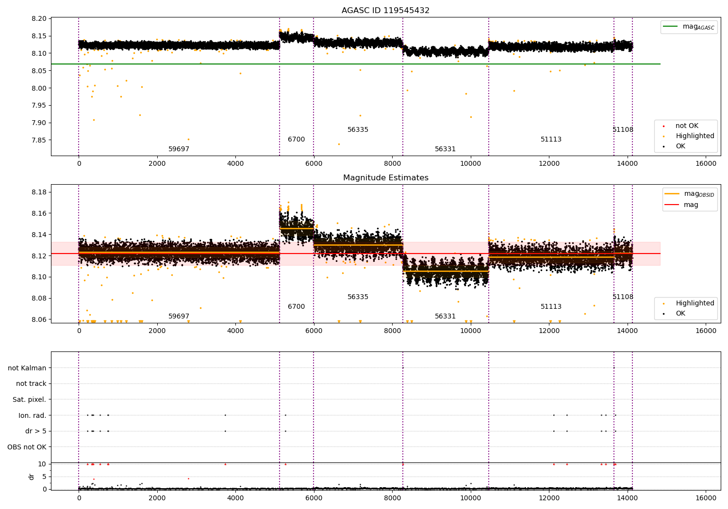
Task: Click obsid label 51108 in the AGASC plot
Action: (623, 130)
